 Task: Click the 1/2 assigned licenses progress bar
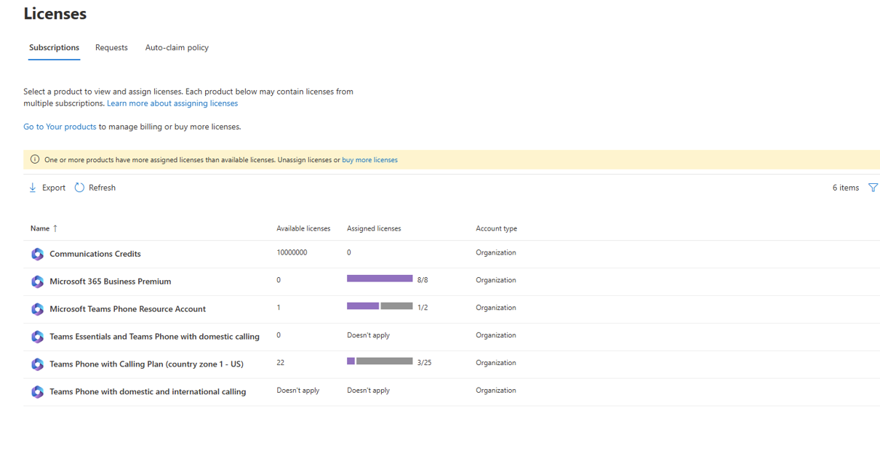pyautogui.click(x=380, y=306)
